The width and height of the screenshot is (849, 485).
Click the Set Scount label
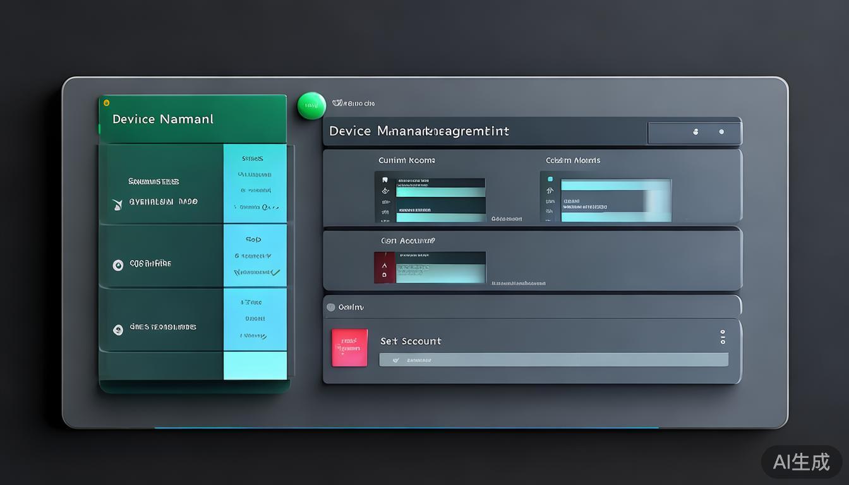click(x=411, y=341)
